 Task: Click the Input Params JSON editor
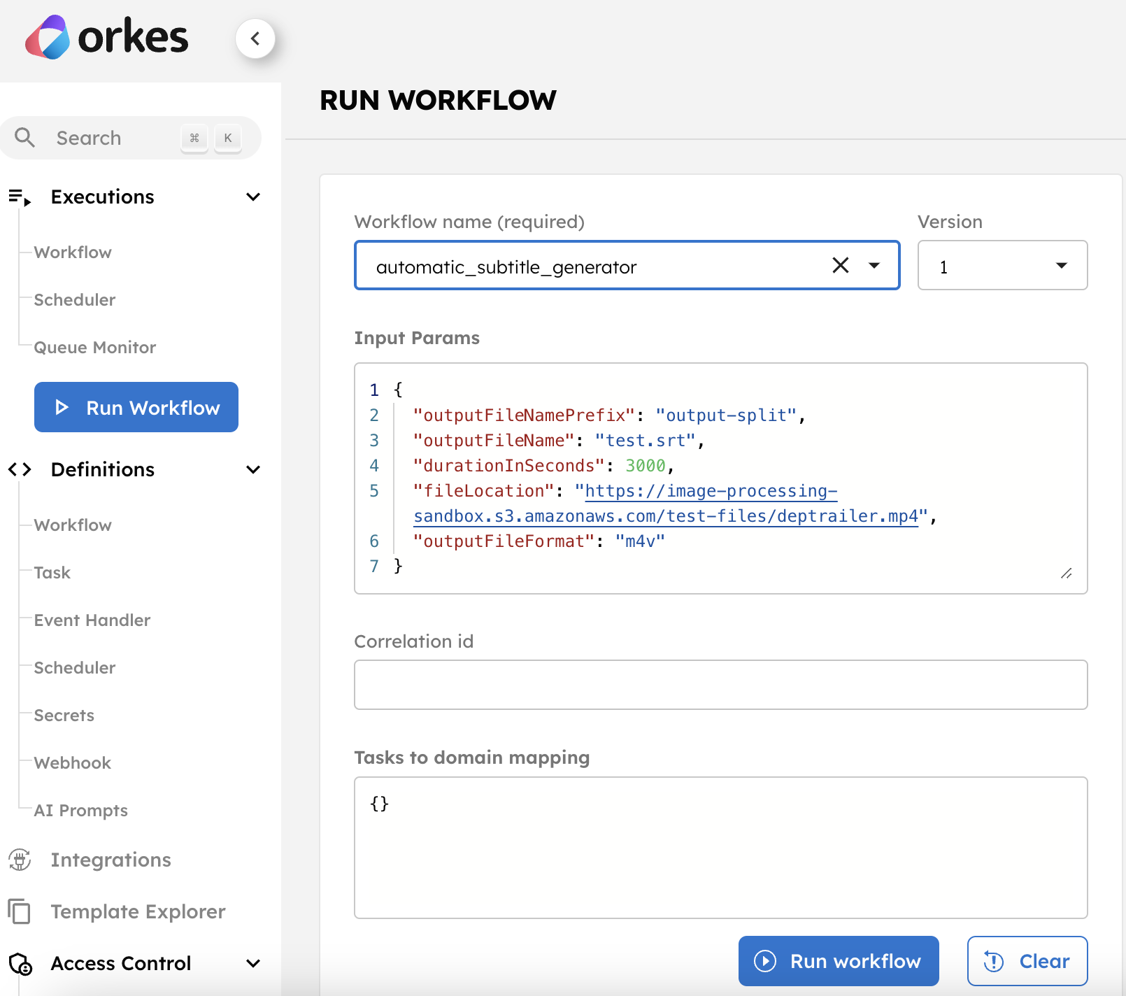(720, 478)
